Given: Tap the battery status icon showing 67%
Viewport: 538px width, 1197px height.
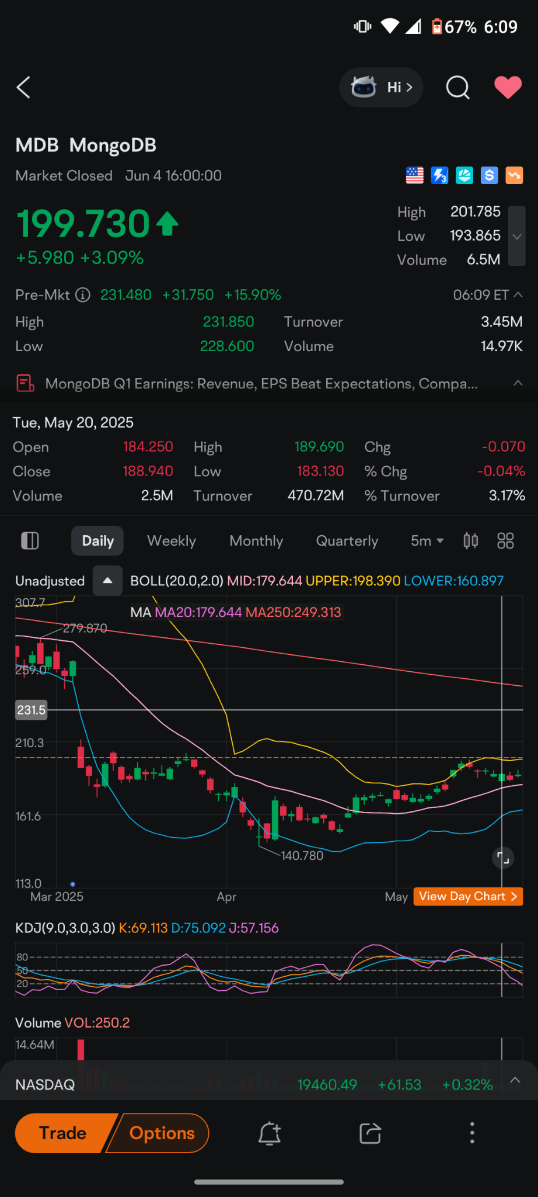Looking at the screenshot, I should pyautogui.click(x=437, y=26).
